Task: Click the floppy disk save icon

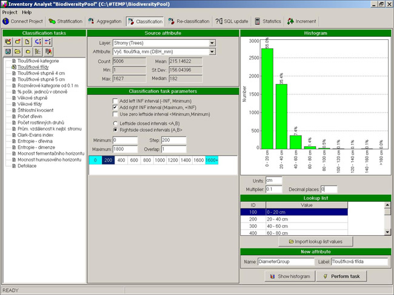Action: click(9, 51)
